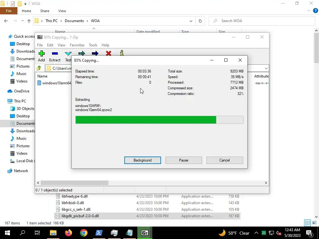Open the 7-Zip Favorites menu
Screen dimensions: 319x239
[x=77, y=45]
